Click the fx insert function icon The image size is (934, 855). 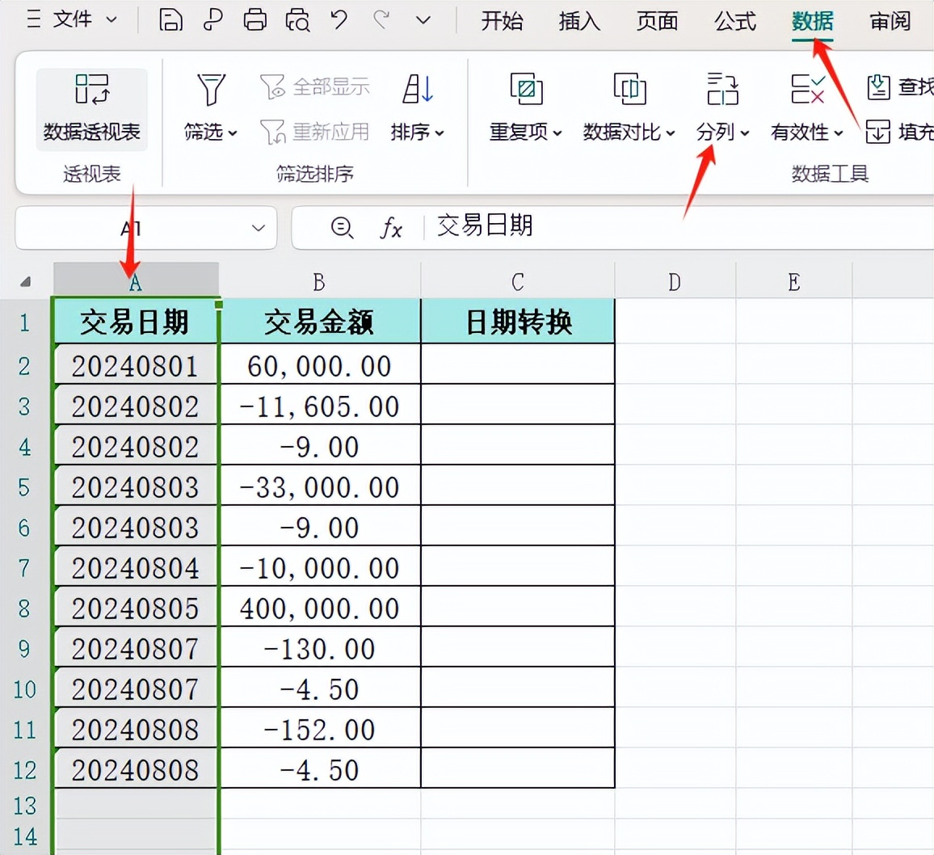[x=390, y=228]
